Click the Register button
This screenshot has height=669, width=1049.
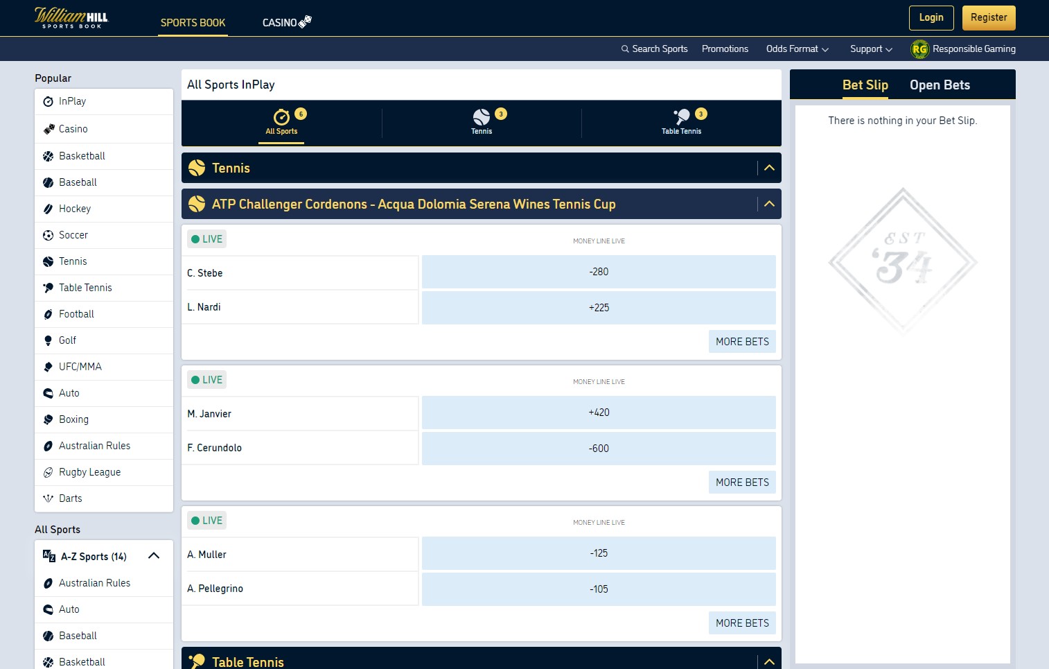click(x=989, y=18)
